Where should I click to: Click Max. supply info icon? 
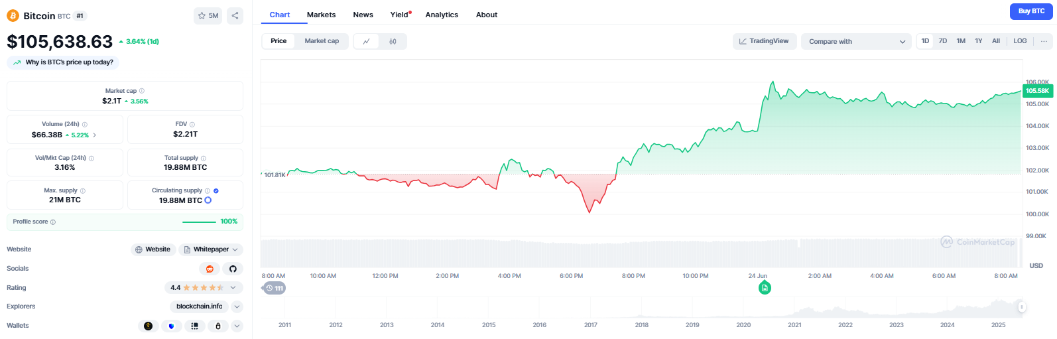[83, 190]
